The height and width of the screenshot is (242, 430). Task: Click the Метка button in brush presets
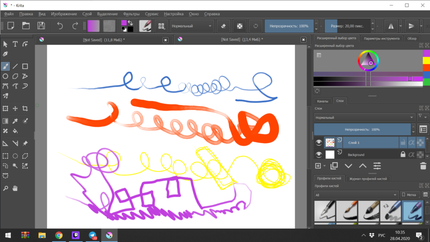click(x=409, y=195)
